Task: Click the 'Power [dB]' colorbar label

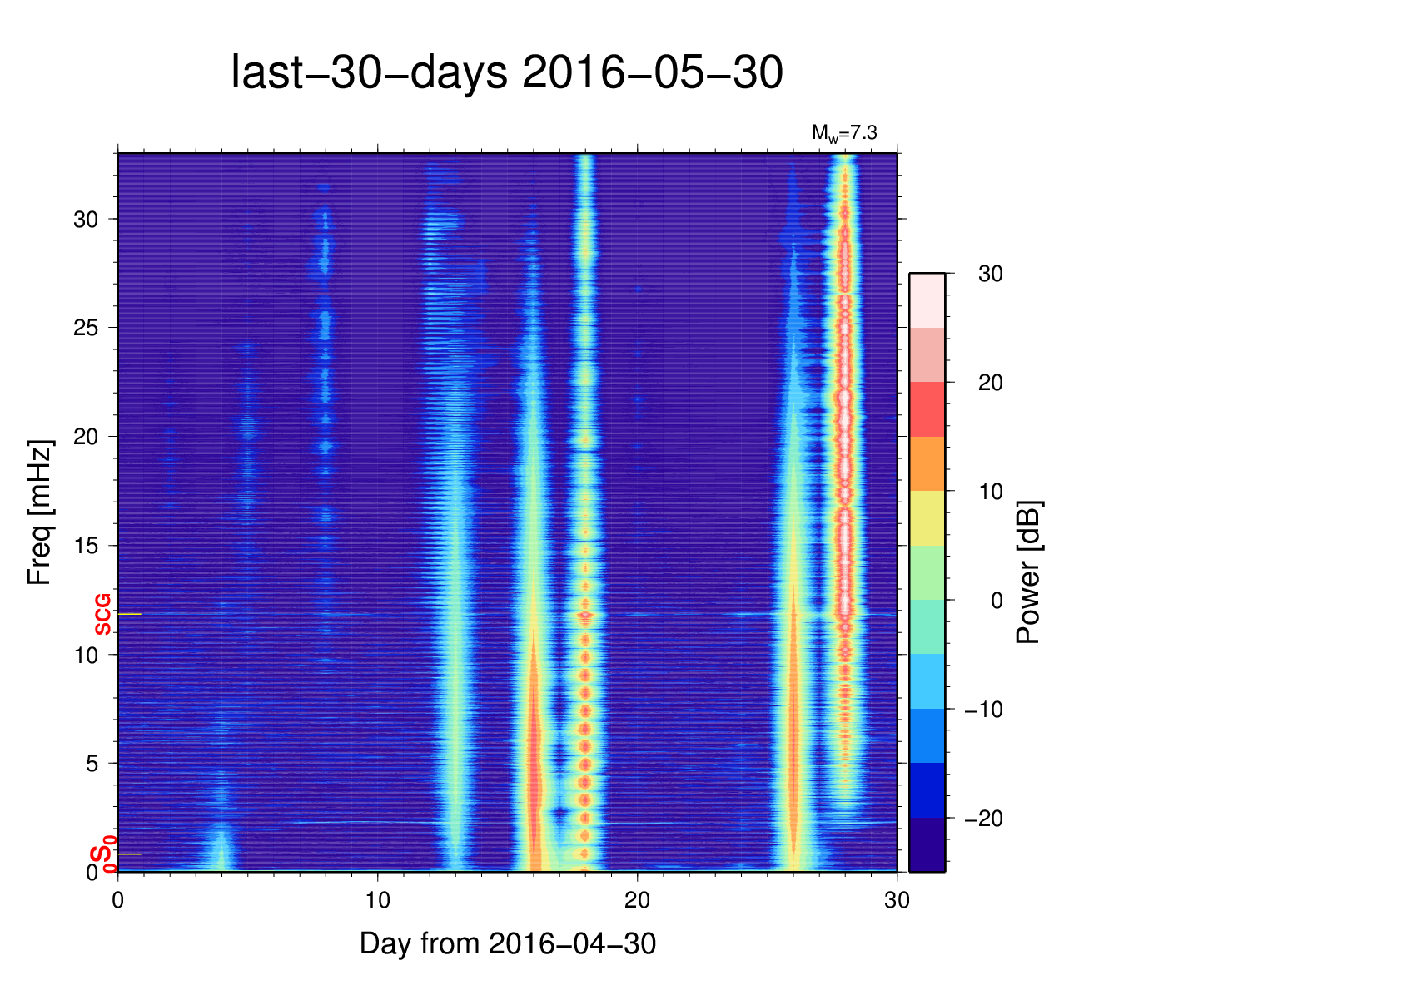Action: 1029,572
